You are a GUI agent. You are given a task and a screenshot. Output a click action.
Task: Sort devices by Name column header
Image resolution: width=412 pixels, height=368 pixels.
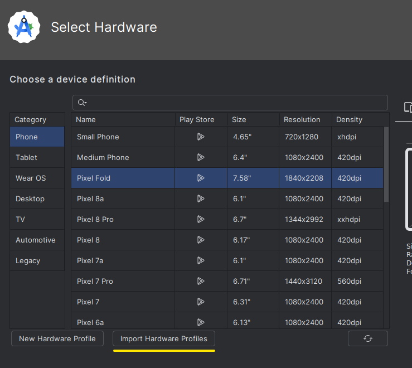123,119
